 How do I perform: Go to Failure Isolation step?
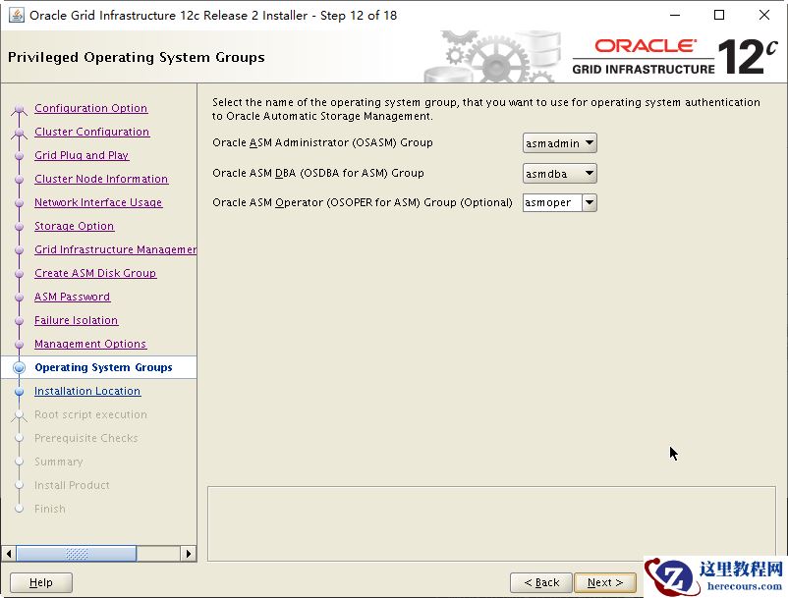tap(76, 320)
